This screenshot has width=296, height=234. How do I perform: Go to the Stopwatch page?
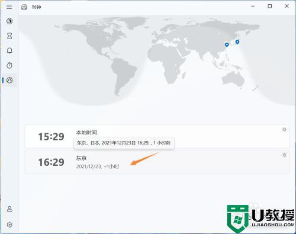click(x=9, y=65)
